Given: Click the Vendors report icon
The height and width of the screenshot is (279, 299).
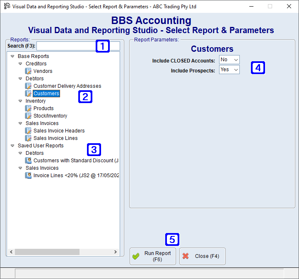Looking at the screenshot, I should pos(28,71).
